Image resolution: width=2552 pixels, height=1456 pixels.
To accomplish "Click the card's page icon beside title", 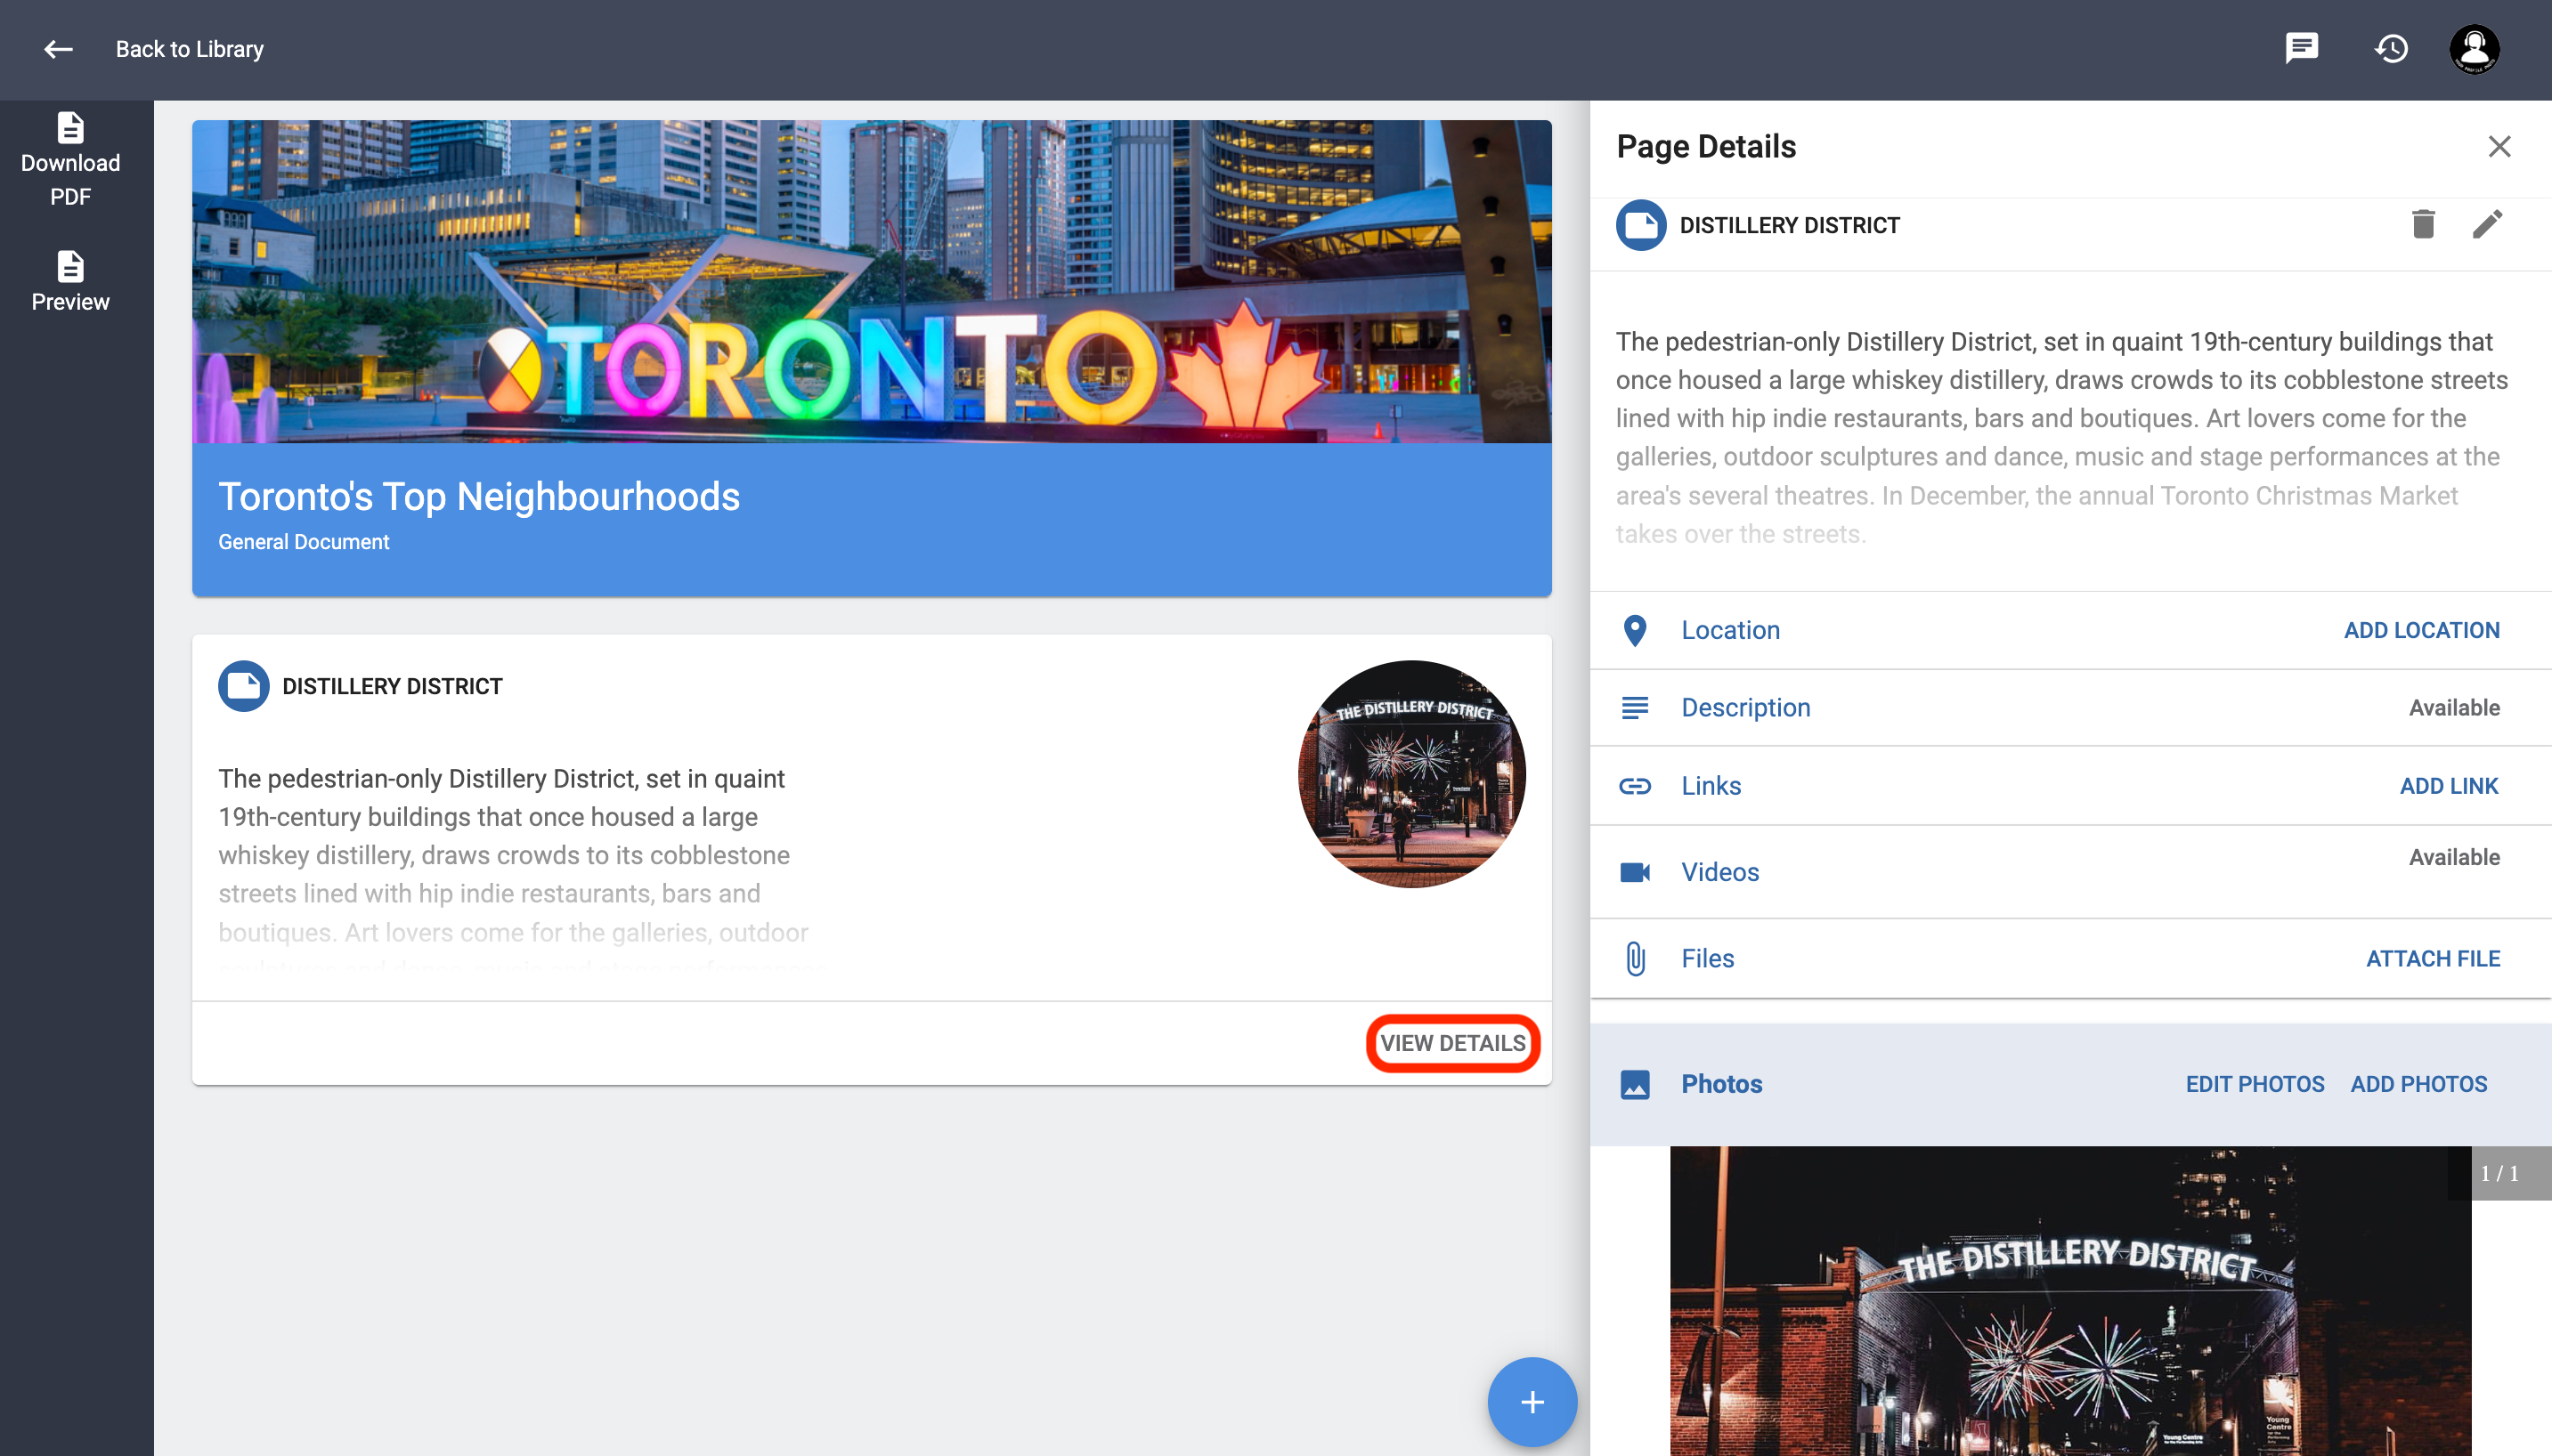I will (x=243, y=686).
